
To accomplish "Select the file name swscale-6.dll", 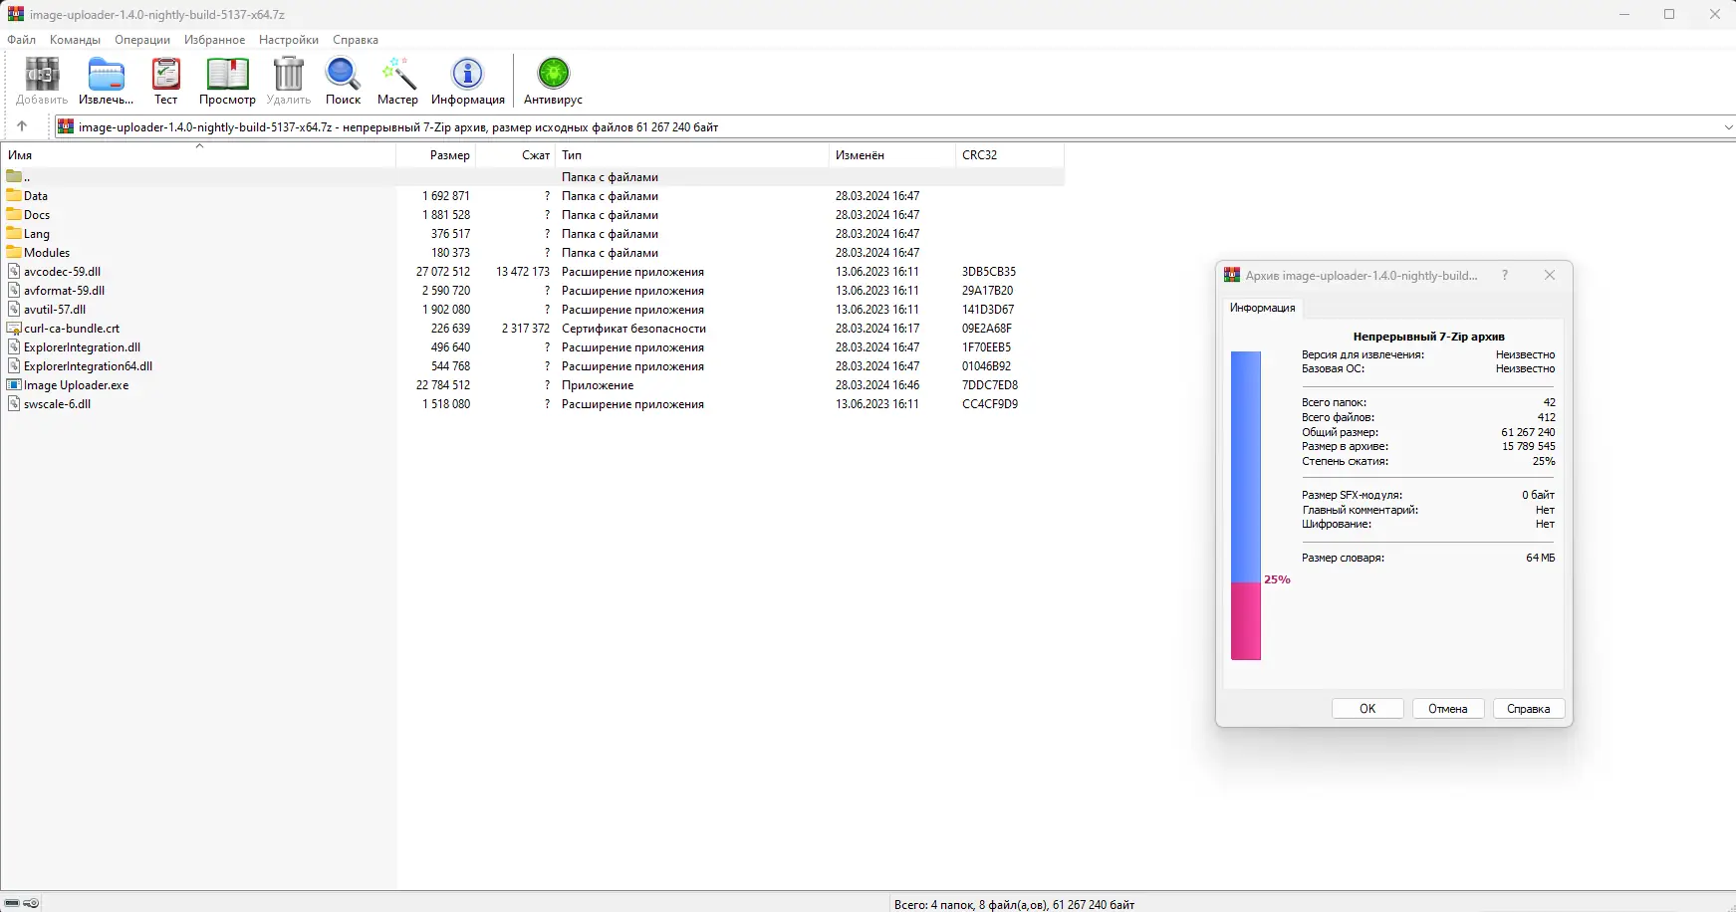I will (x=58, y=404).
